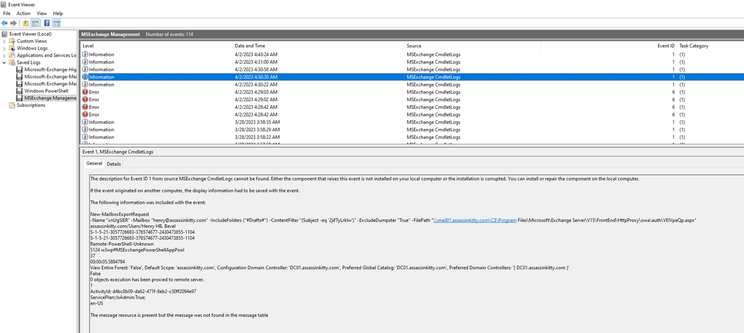Open the Action menu
This screenshot has width=744, height=333.
pos(23,13)
